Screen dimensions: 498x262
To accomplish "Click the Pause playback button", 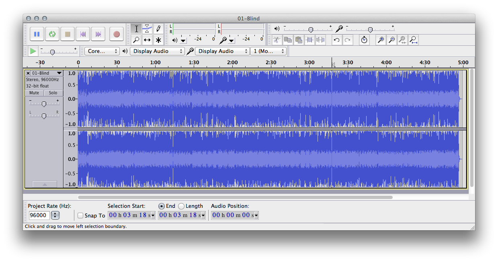I will pos(37,34).
